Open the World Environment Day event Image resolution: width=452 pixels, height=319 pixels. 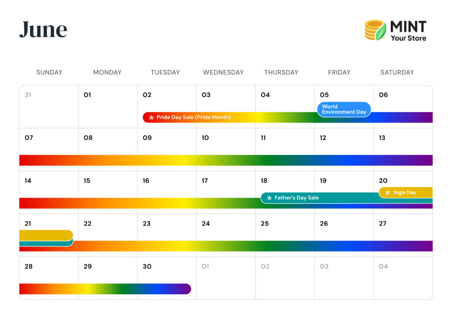click(344, 109)
